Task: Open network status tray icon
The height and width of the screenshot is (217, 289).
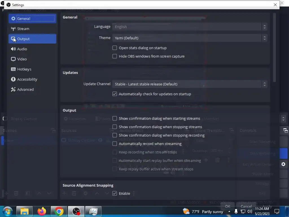Action: coord(243,211)
